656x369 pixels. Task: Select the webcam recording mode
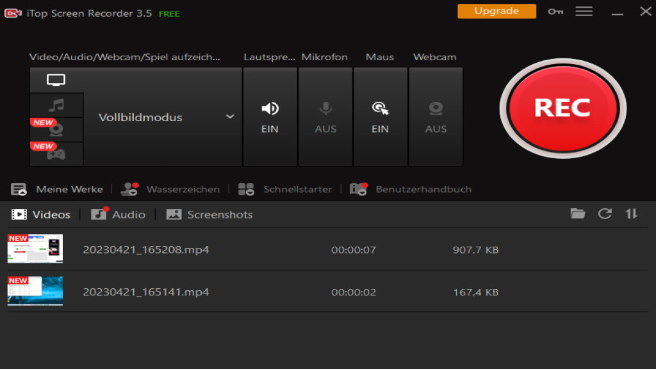[56, 129]
